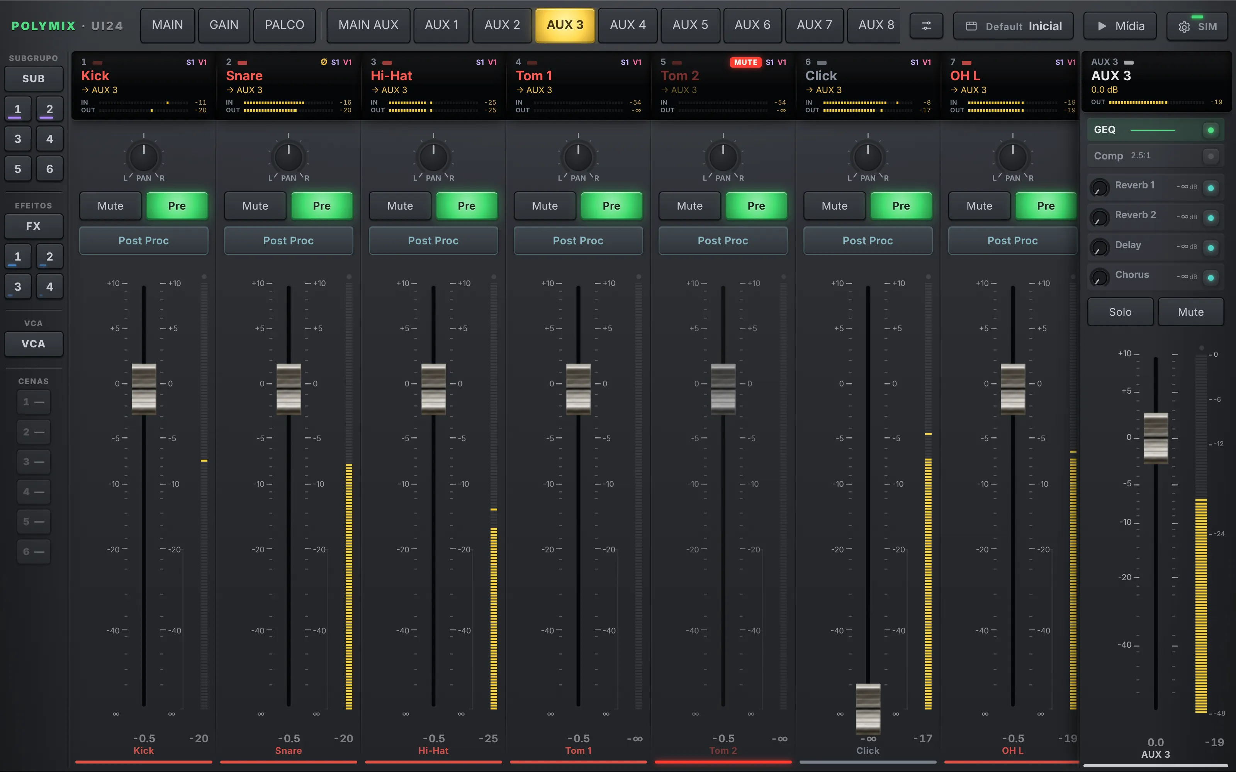Expand the FX effects section
The image size is (1236, 772).
[34, 226]
